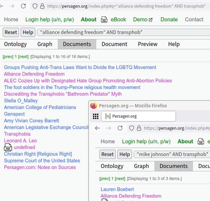
Task: Click the padlock site info icon in main address bar
Action: [42, 6]
